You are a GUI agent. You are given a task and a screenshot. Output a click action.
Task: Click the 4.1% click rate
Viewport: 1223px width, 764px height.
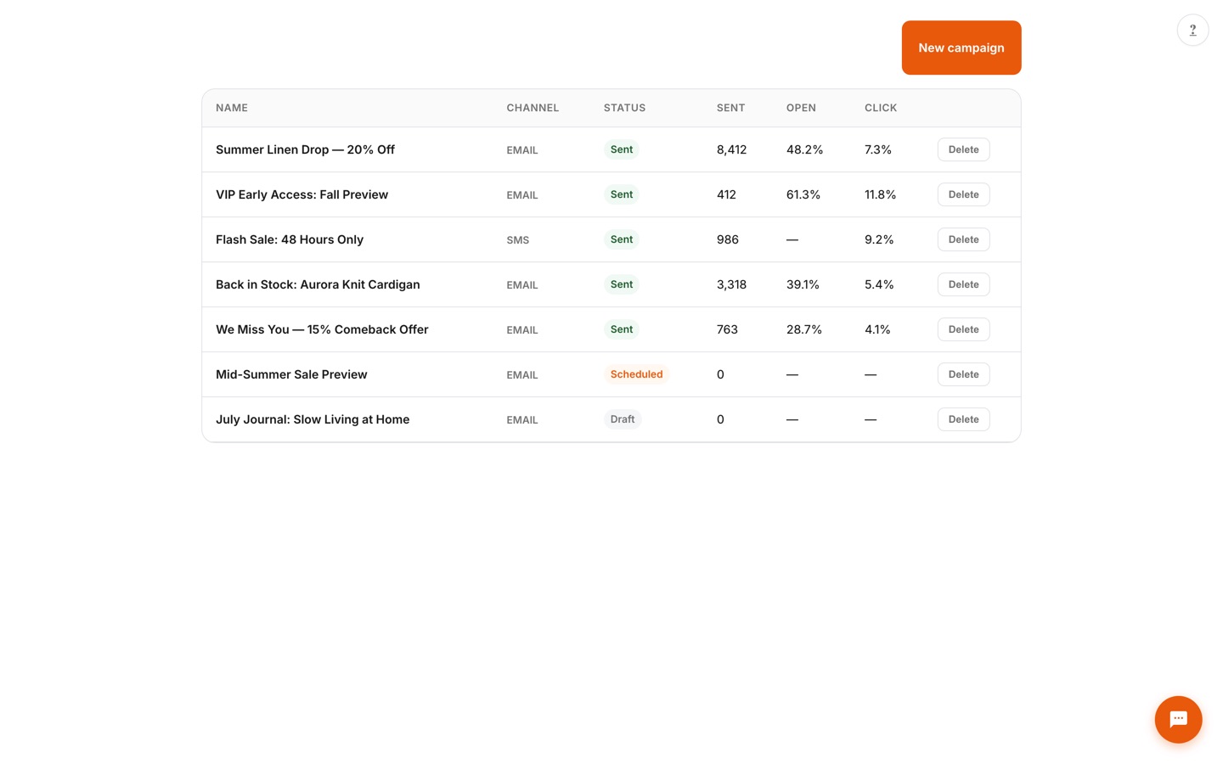[877, 329]
